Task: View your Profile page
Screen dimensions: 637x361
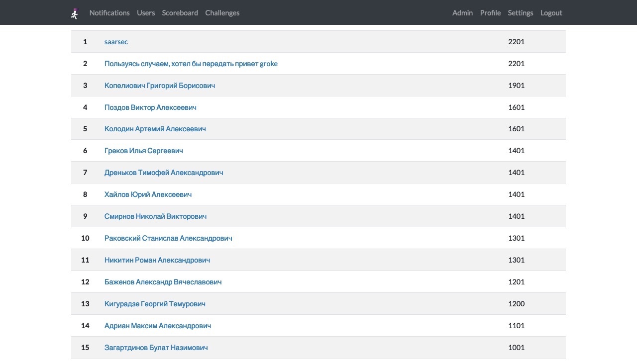Action: point(490,13)
